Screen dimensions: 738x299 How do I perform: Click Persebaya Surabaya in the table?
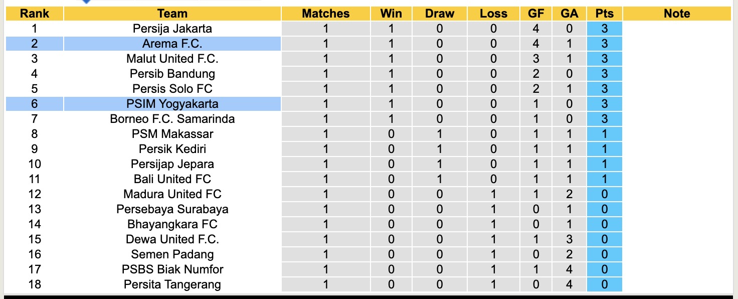pos(172,209)
